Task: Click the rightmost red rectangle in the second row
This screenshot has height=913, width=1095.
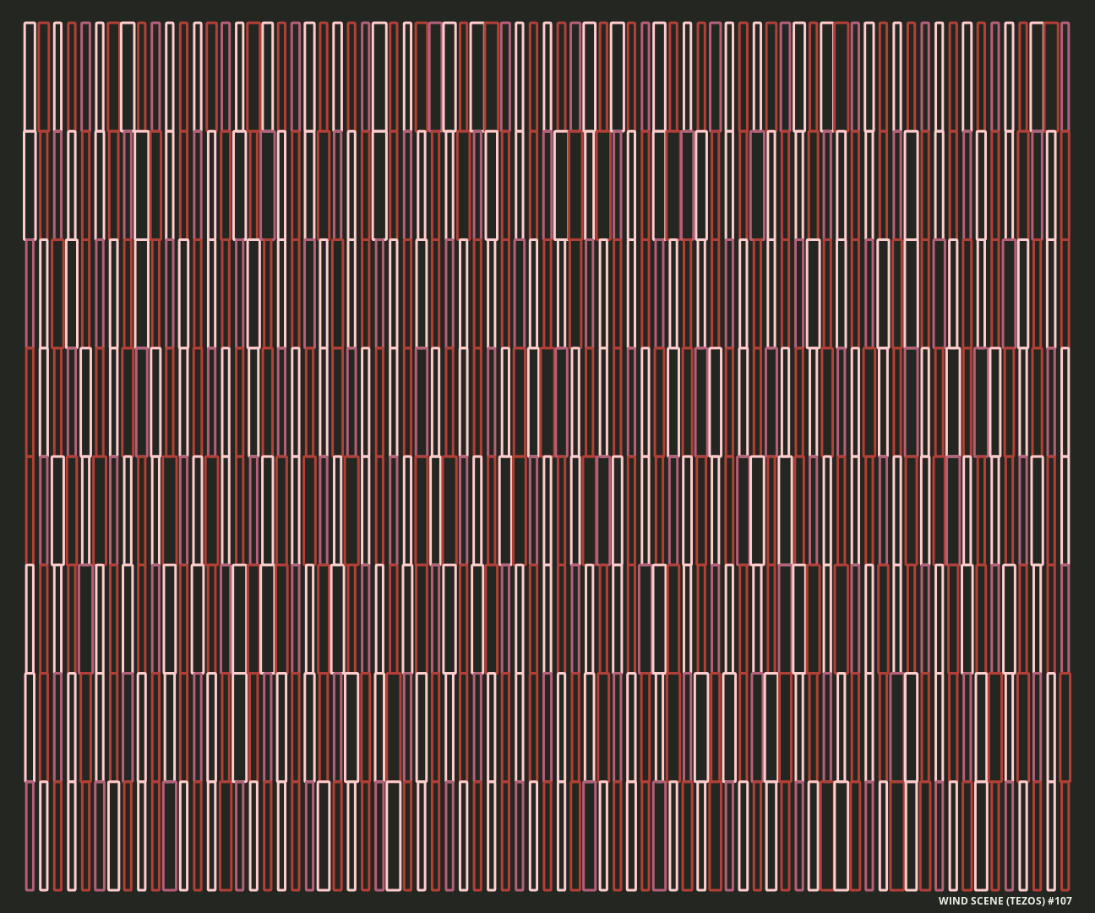Action: point(1065,185)
